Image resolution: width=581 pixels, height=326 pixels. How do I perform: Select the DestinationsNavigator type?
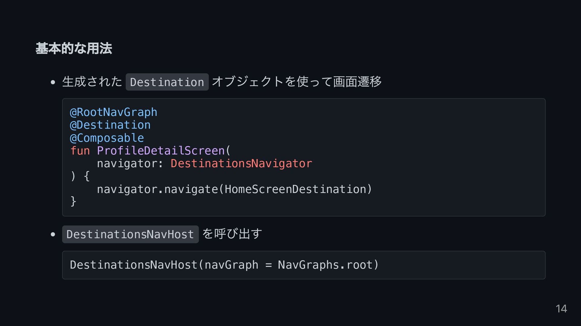241,164
